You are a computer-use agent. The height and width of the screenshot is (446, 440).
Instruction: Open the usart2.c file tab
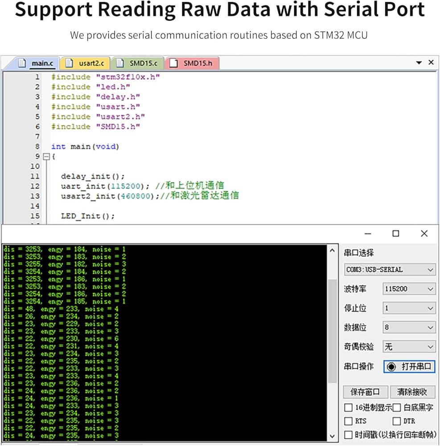pos(85,63)
